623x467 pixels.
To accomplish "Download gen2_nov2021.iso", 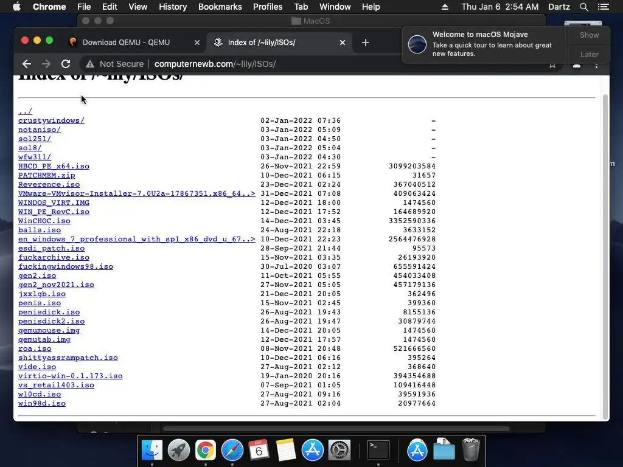I will [x=56, y=285].
